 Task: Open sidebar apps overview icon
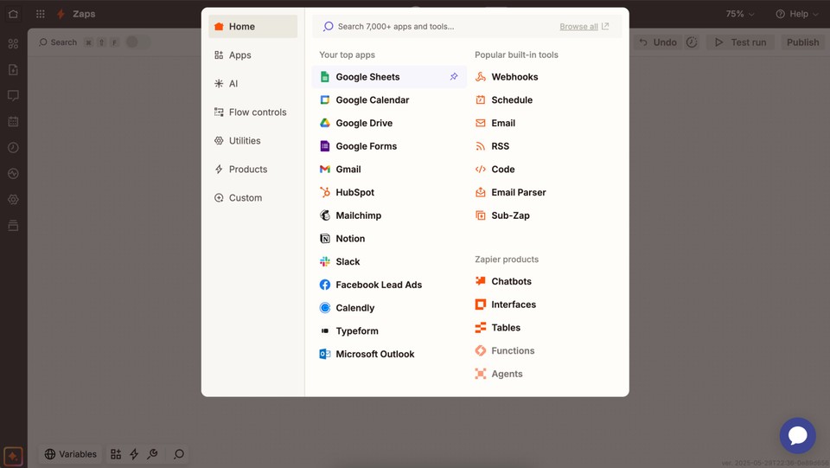[x=13, y=44]
